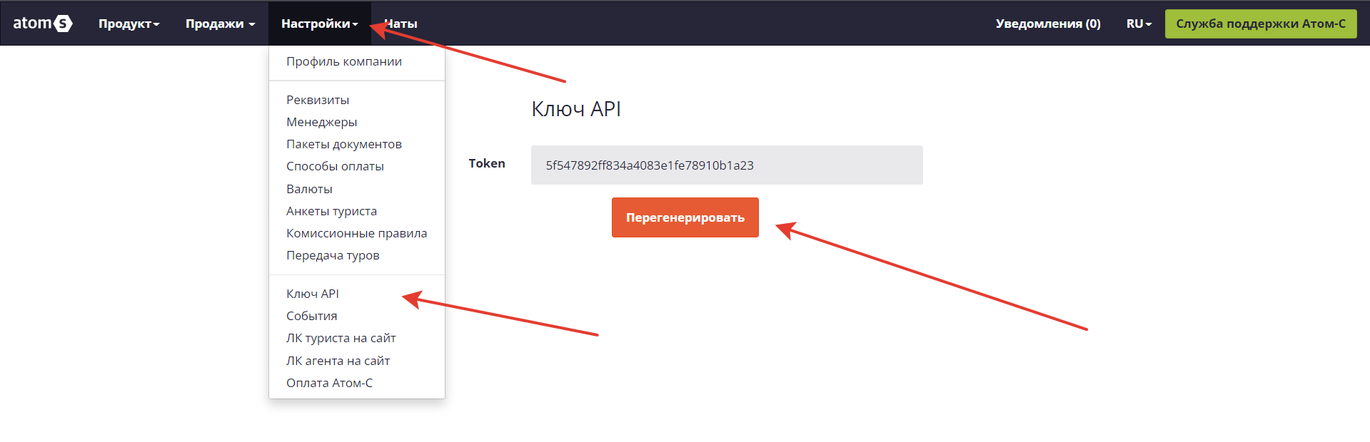
Task: Expand the Продукт dropdown menu
Action: pos(129,24)
